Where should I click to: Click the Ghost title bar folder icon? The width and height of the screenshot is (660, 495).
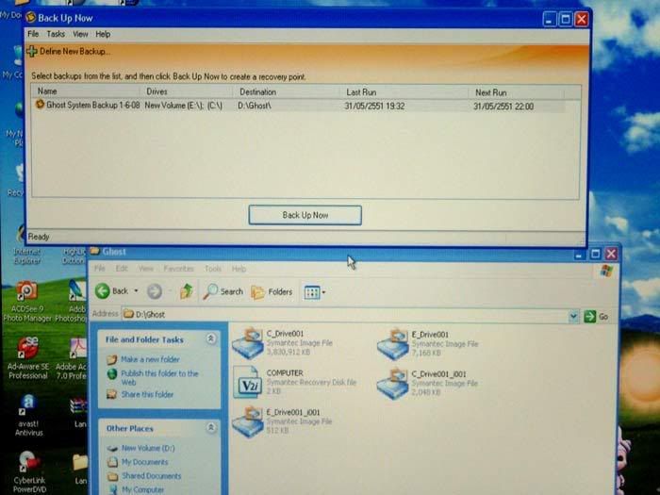94,252
